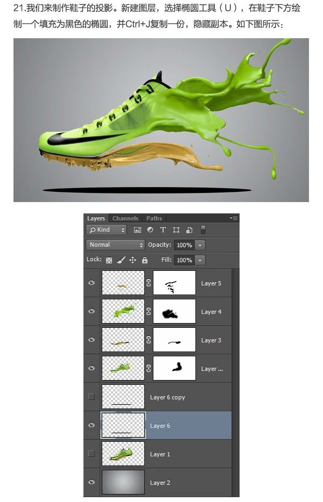Open the Layers panel flyout menu
Screen dimensions: 323x502
coord(234,218)
